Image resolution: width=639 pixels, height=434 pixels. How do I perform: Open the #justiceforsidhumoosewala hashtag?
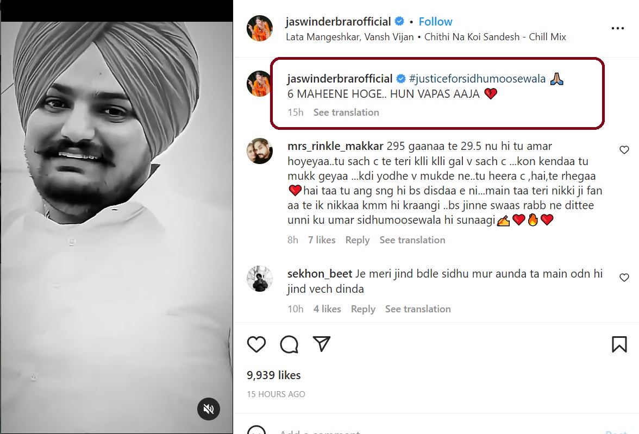pos(477,79)
